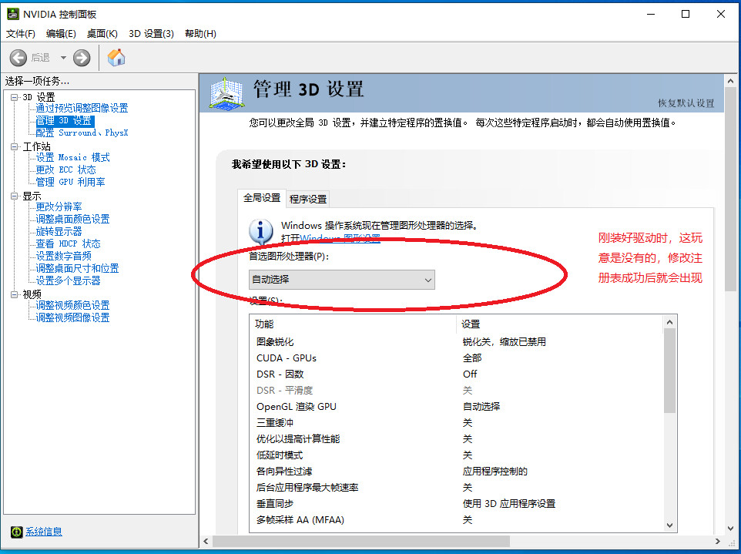Open the home page via house icon
The image size is (741, 554).
[116, 58]
